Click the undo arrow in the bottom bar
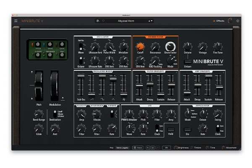This screenshot has width=252, height=168. pyautogui.click(x=148, y=147)
